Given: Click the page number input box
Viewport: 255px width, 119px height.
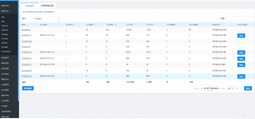Looking at the screenshot, I should 238,89.
